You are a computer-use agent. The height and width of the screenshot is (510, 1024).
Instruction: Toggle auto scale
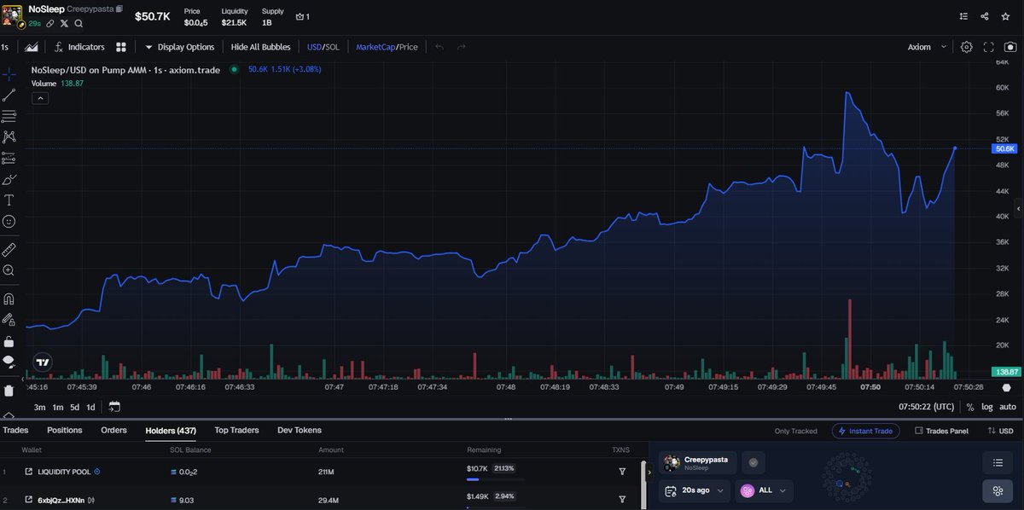click(1008, 407)
